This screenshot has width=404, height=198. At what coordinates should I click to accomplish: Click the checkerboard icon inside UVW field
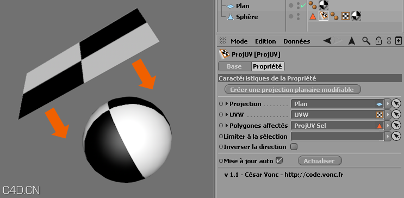click(380, 115)
